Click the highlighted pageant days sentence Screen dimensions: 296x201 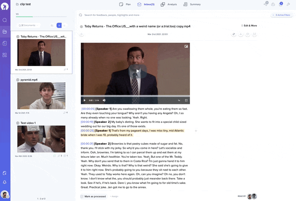(132, 133)
